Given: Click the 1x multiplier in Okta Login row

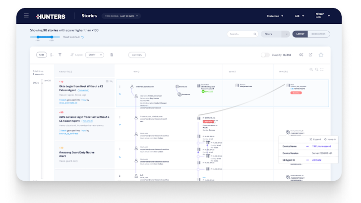Looking at the screenshot, I should [x=120, y=94].
